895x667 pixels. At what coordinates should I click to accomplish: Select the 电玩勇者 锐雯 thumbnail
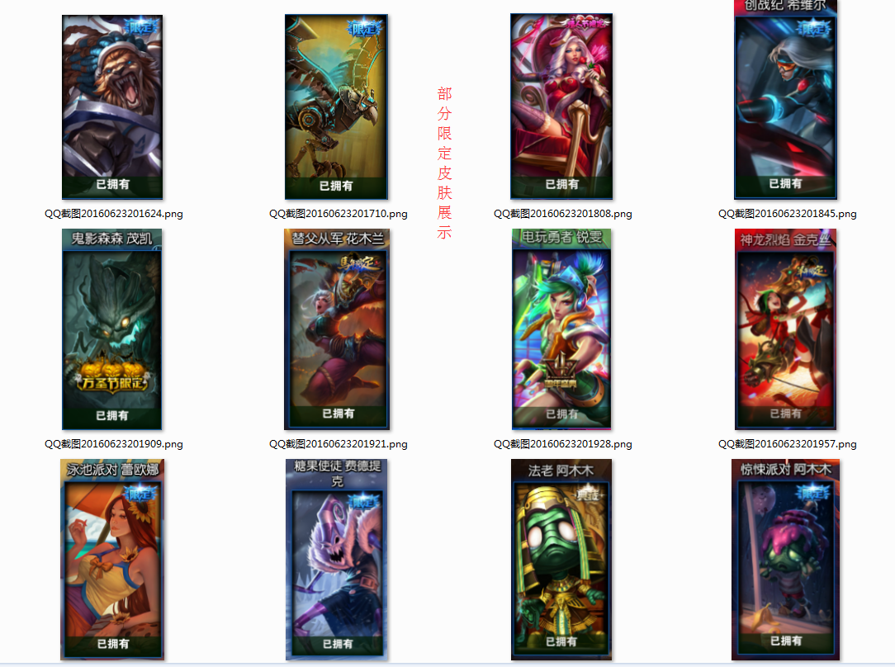point(561,329)
